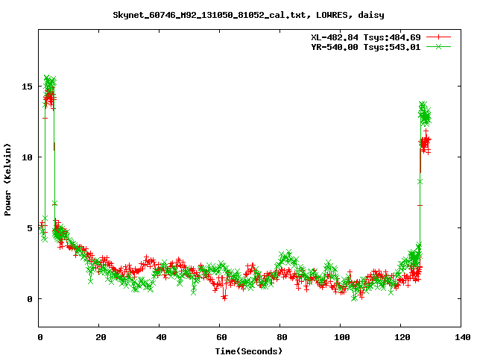Viewport: 477px width, 358px height.
Task: Click the green YR legend line sample
Action: click(438, 46)
